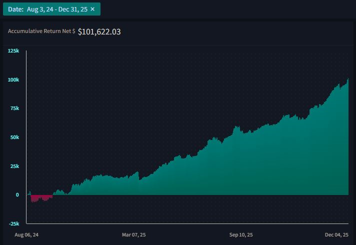Select the Dec 04, 25 x-axis date
The height and width of the screenshot is (245, 356).
336,235
